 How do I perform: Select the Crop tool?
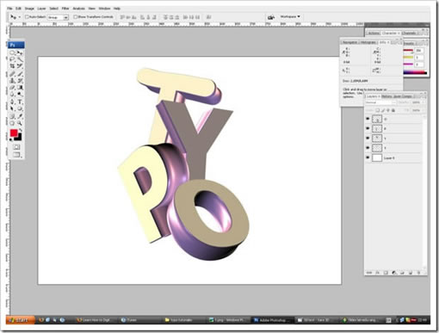pos(12,66)
